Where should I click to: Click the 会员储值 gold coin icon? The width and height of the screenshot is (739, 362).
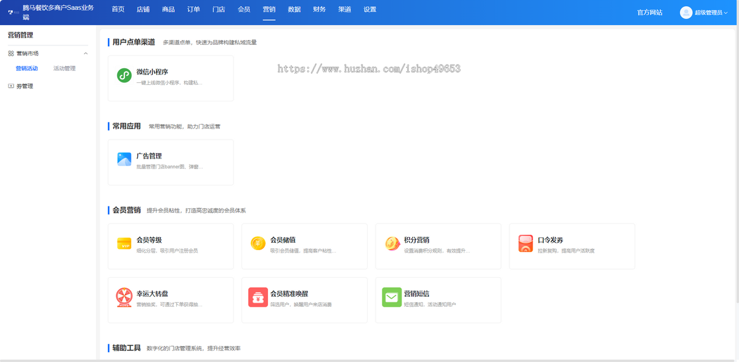click(x=258, y=243)
